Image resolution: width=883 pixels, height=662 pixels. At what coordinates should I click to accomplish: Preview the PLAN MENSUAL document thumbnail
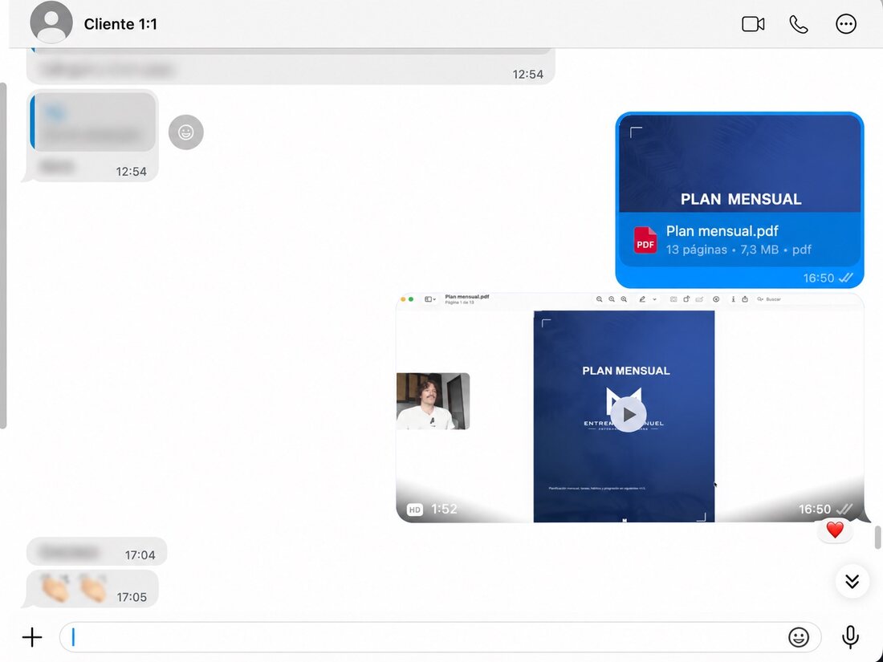coord(739,164)
